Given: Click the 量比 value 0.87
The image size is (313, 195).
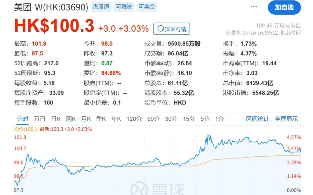Looking at the screenshot, I should pyautogui.click(x=107, y=63).
